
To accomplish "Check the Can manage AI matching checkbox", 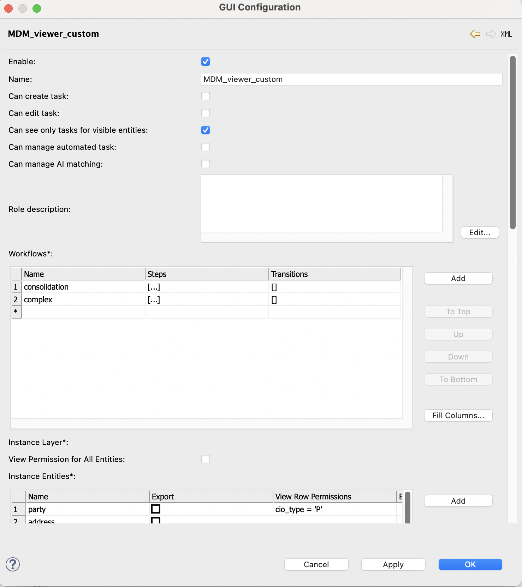I will point(206,164).
